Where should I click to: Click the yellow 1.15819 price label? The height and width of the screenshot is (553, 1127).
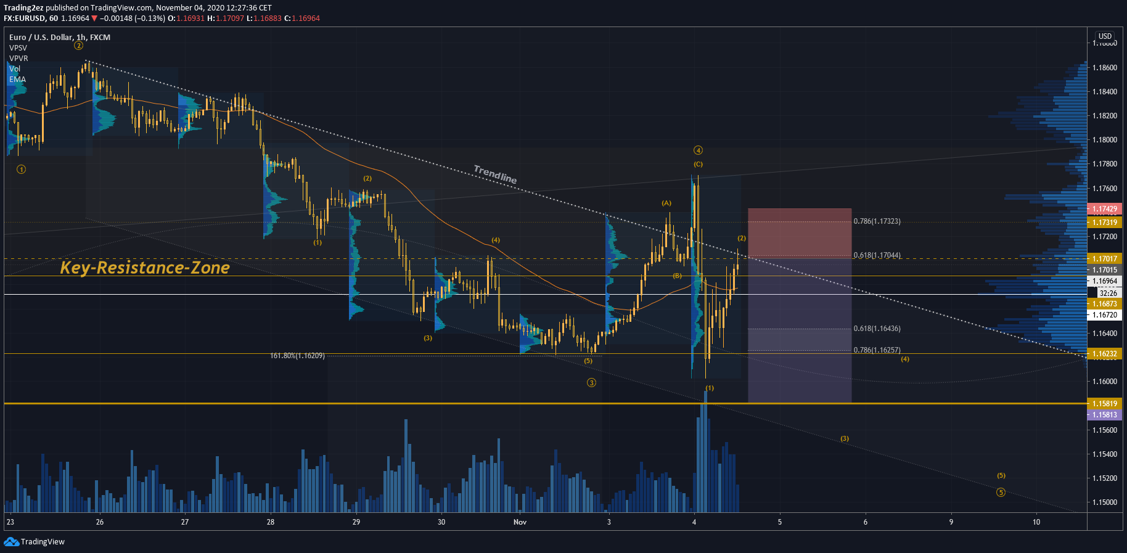tap(1105, 404)
